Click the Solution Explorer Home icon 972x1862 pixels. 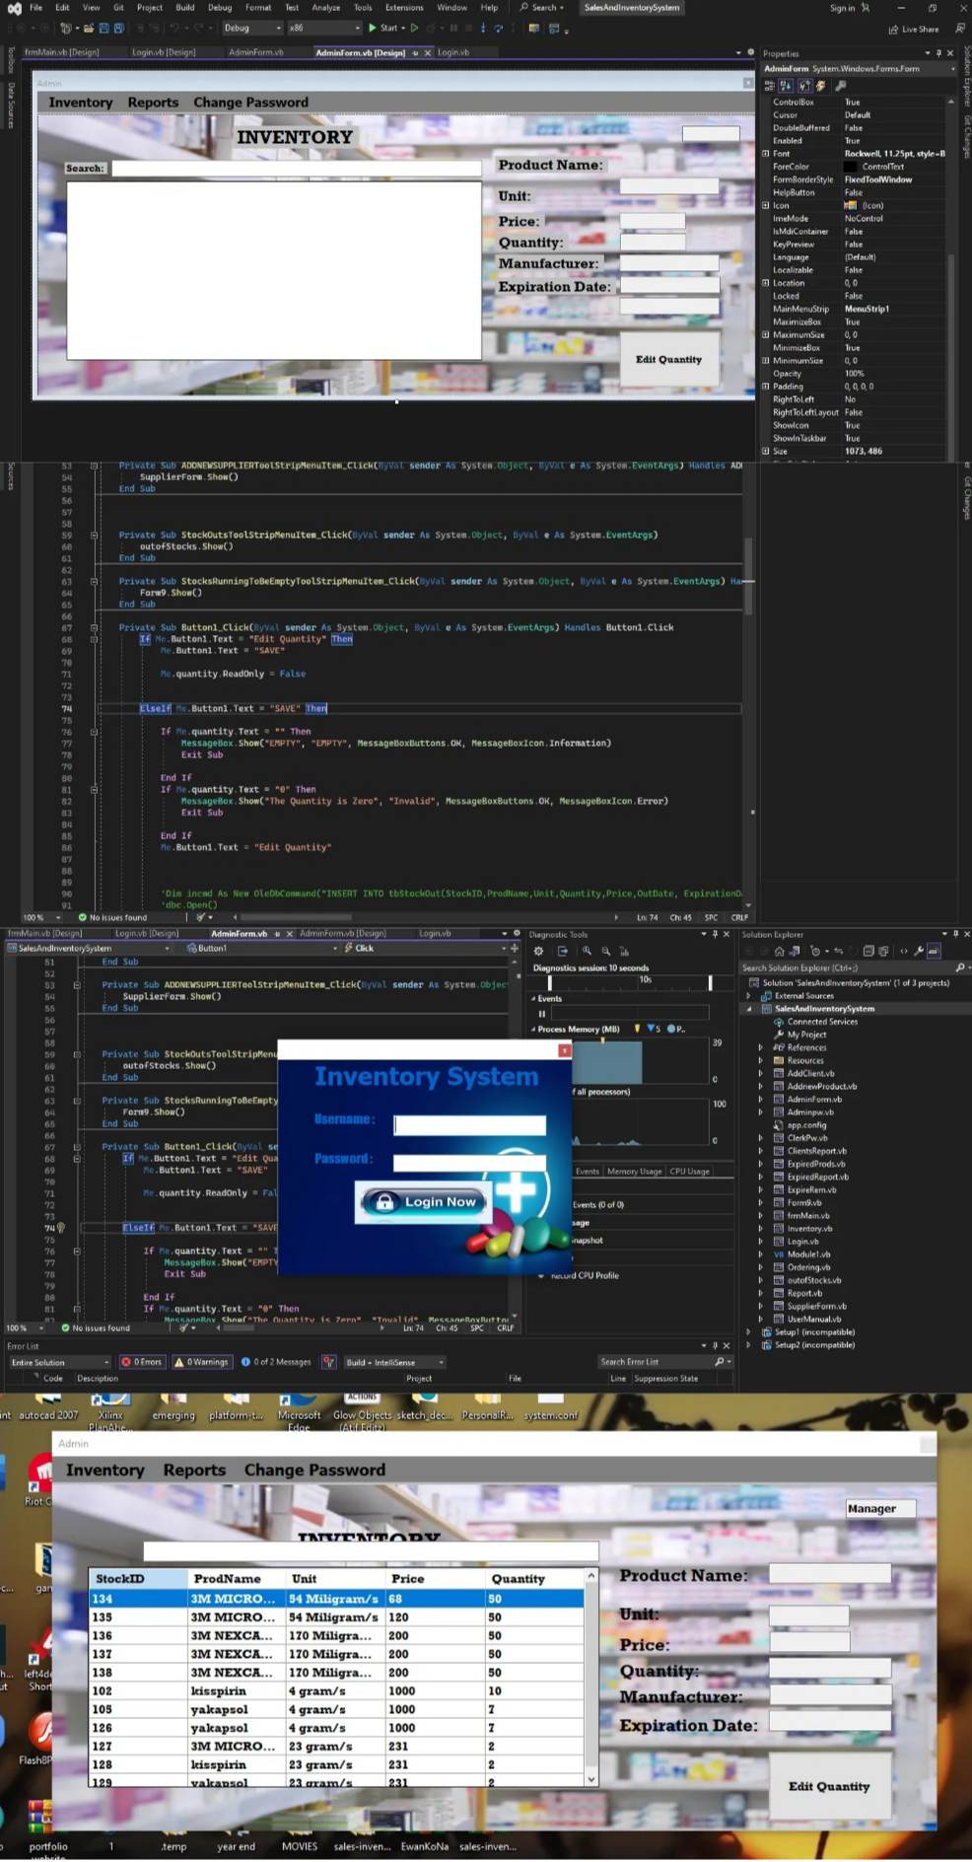pos(779,951)
